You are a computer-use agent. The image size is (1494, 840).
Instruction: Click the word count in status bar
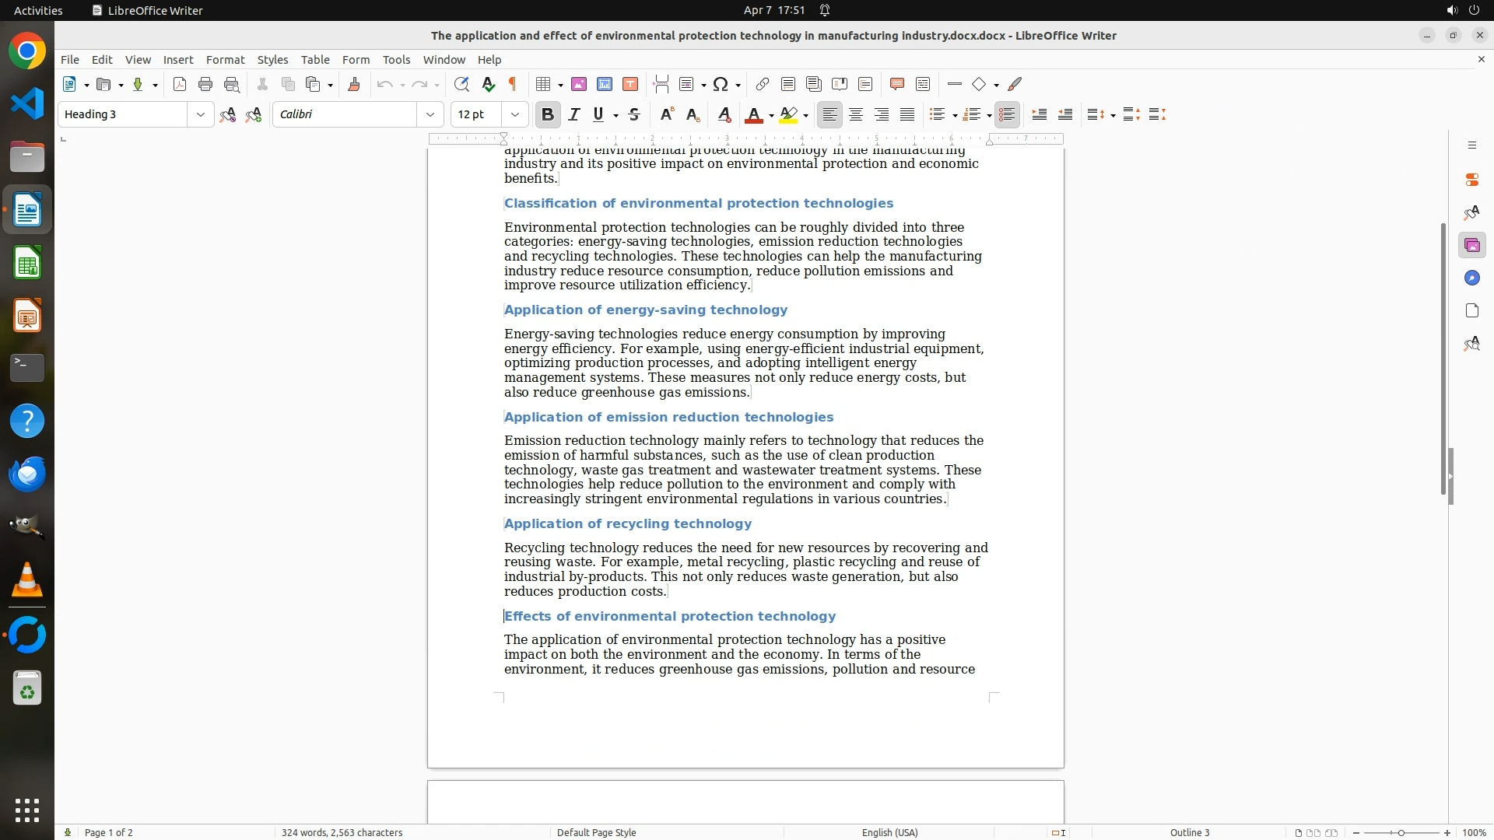[x=342, y=832]
